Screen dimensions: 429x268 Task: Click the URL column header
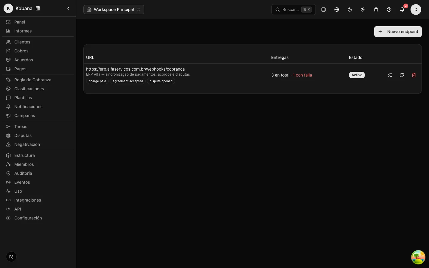pos(90,57)
